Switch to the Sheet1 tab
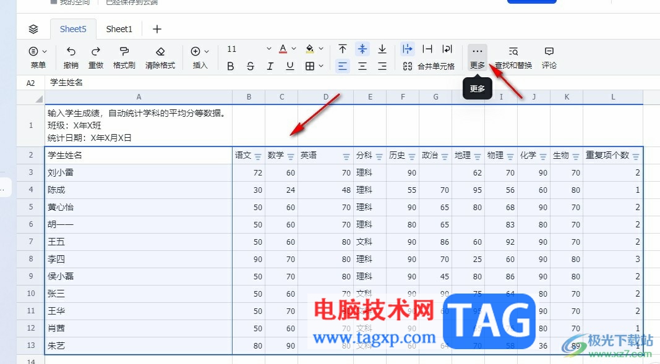 pos(119,29)
